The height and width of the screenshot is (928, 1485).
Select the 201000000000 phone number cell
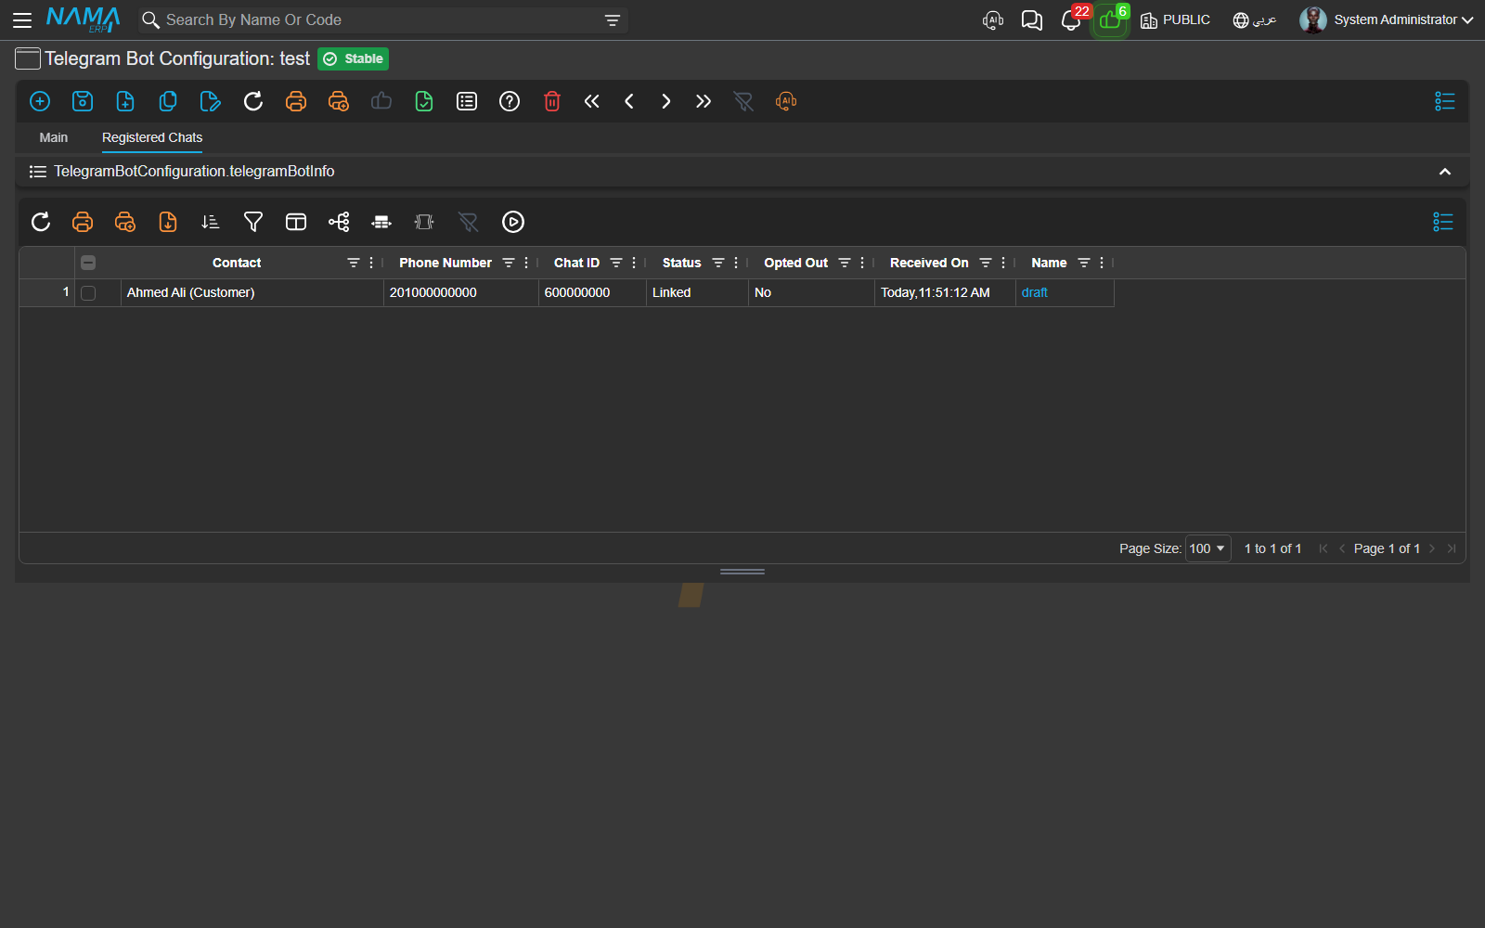[x=460, y=292]
